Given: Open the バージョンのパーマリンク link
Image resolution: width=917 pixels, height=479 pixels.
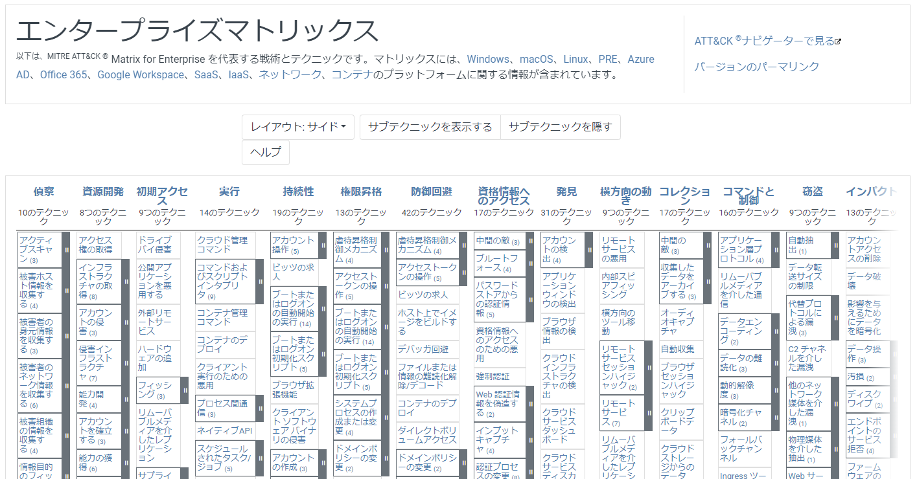Looking at the screenshot, I should coord(757,67).
